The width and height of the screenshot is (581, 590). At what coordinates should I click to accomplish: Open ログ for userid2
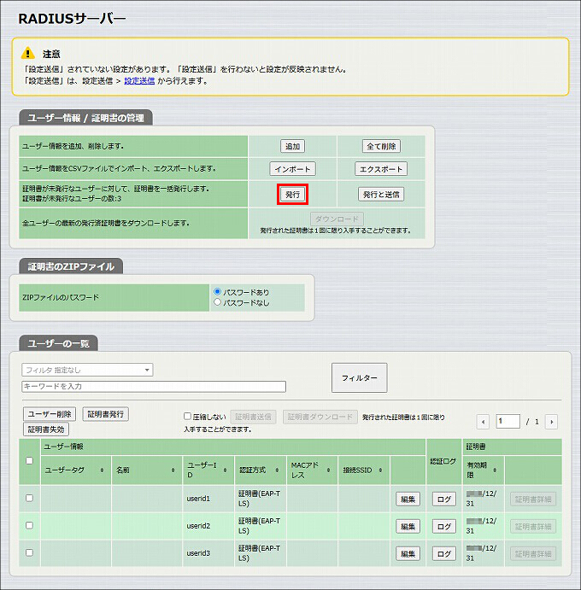(444, 527)
